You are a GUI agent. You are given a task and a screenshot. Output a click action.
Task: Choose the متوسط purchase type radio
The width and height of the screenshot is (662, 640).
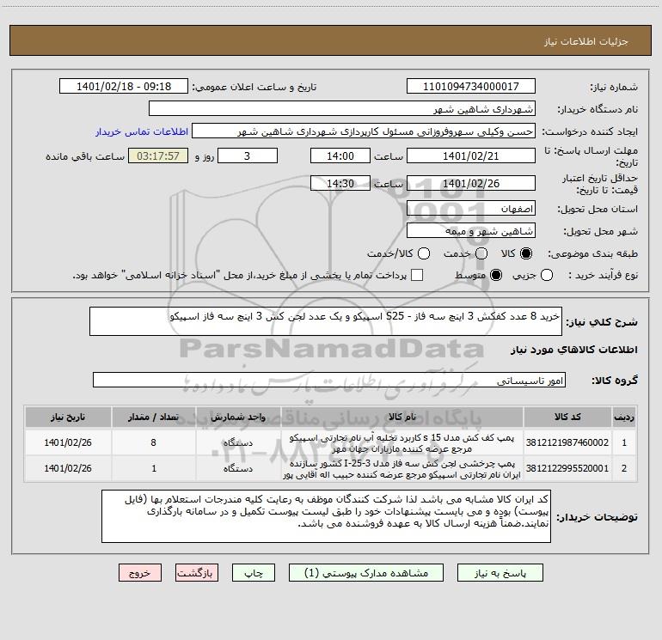tap(496, 275)
